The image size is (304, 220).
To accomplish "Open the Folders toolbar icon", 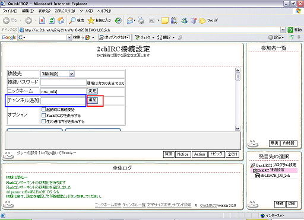I will pos(202,20).
